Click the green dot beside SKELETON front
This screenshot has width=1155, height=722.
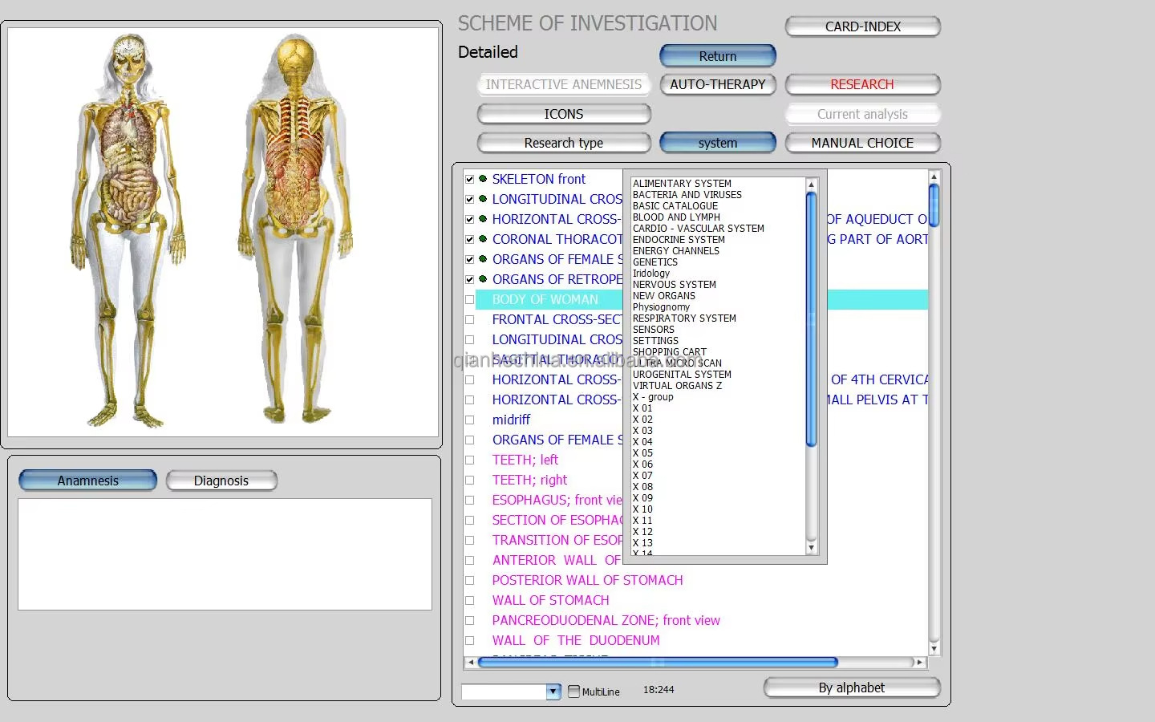(x=483, y=179)
